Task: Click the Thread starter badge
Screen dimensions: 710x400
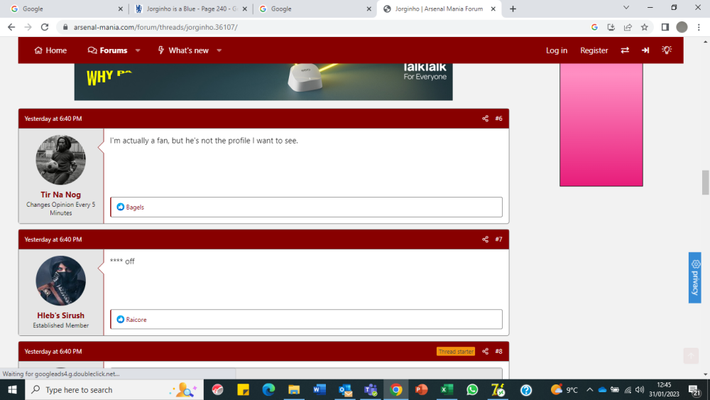Action: [x=456, y=352]
